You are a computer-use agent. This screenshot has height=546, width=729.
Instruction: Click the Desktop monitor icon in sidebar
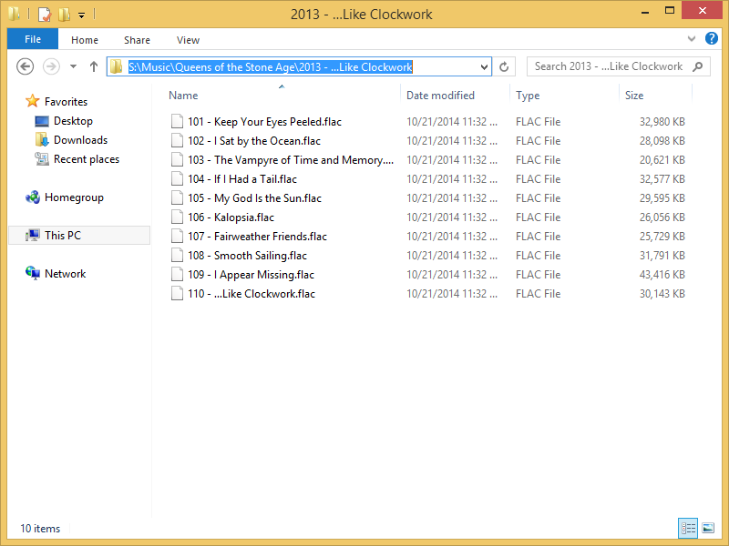point(42,121)
